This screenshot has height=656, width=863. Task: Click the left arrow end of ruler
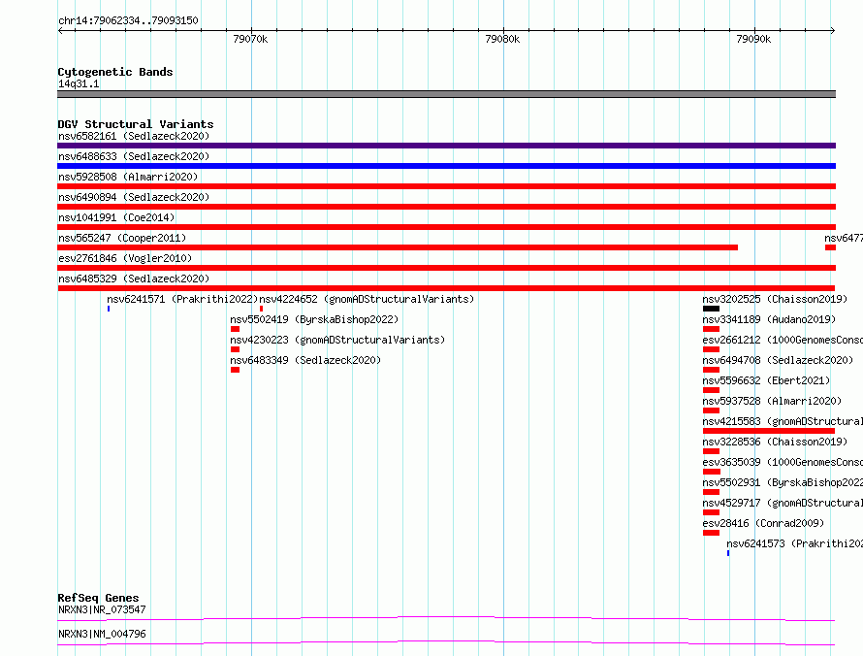tap(60, 30)
